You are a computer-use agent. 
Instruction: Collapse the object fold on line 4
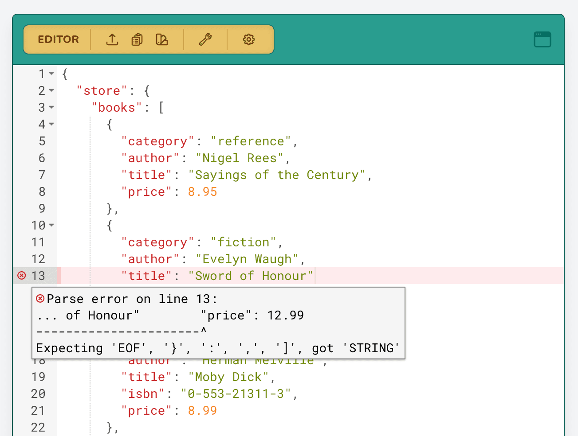click(51, 124)
